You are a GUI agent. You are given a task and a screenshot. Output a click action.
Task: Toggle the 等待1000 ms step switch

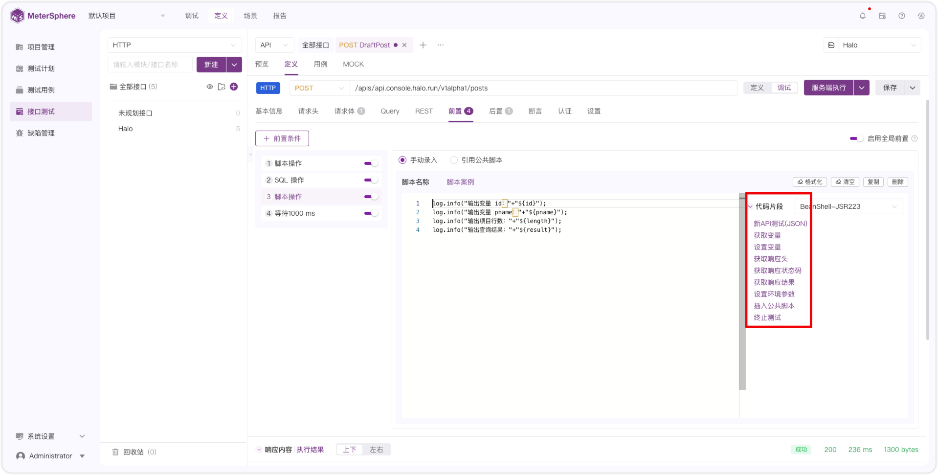pyautogui.click(x=371, y=213)
